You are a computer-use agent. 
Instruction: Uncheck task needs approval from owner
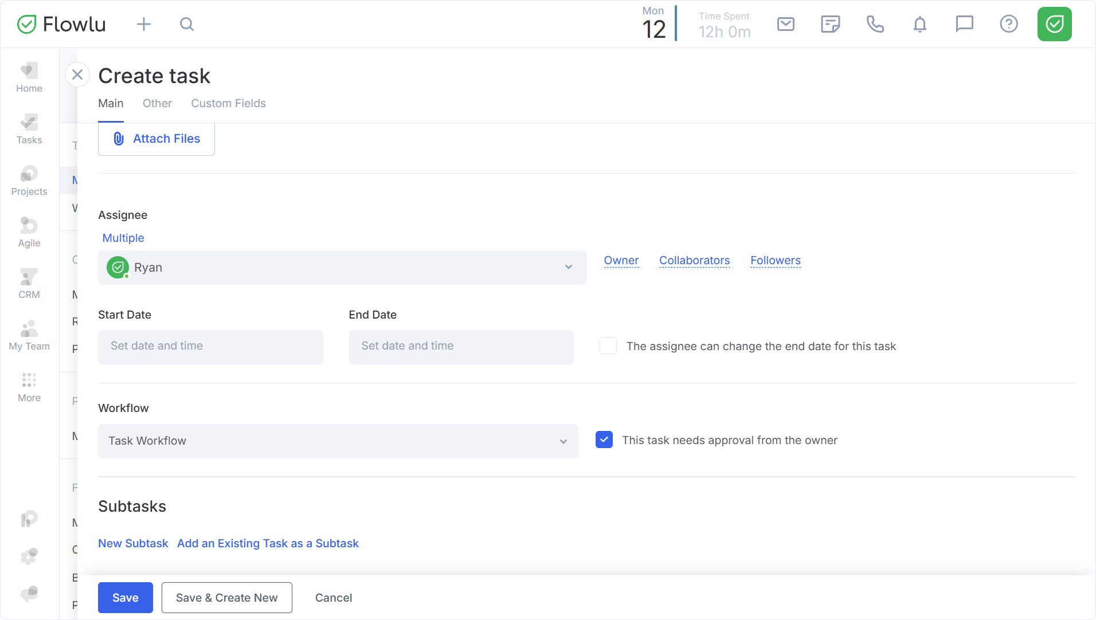[604, 440]
